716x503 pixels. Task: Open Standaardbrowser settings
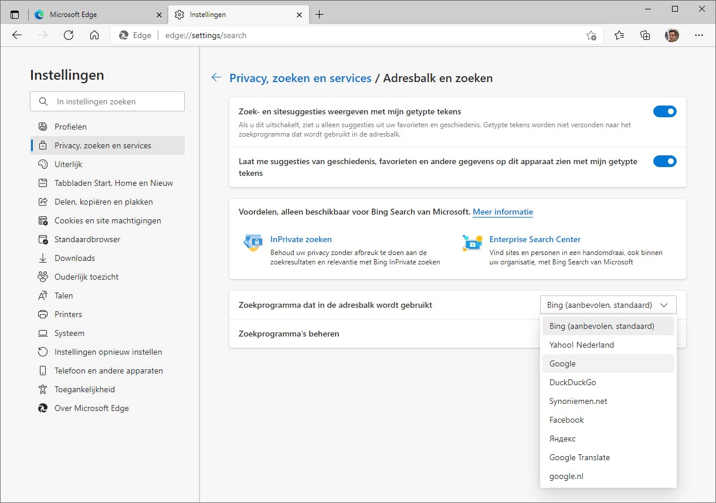pos(107,239)
